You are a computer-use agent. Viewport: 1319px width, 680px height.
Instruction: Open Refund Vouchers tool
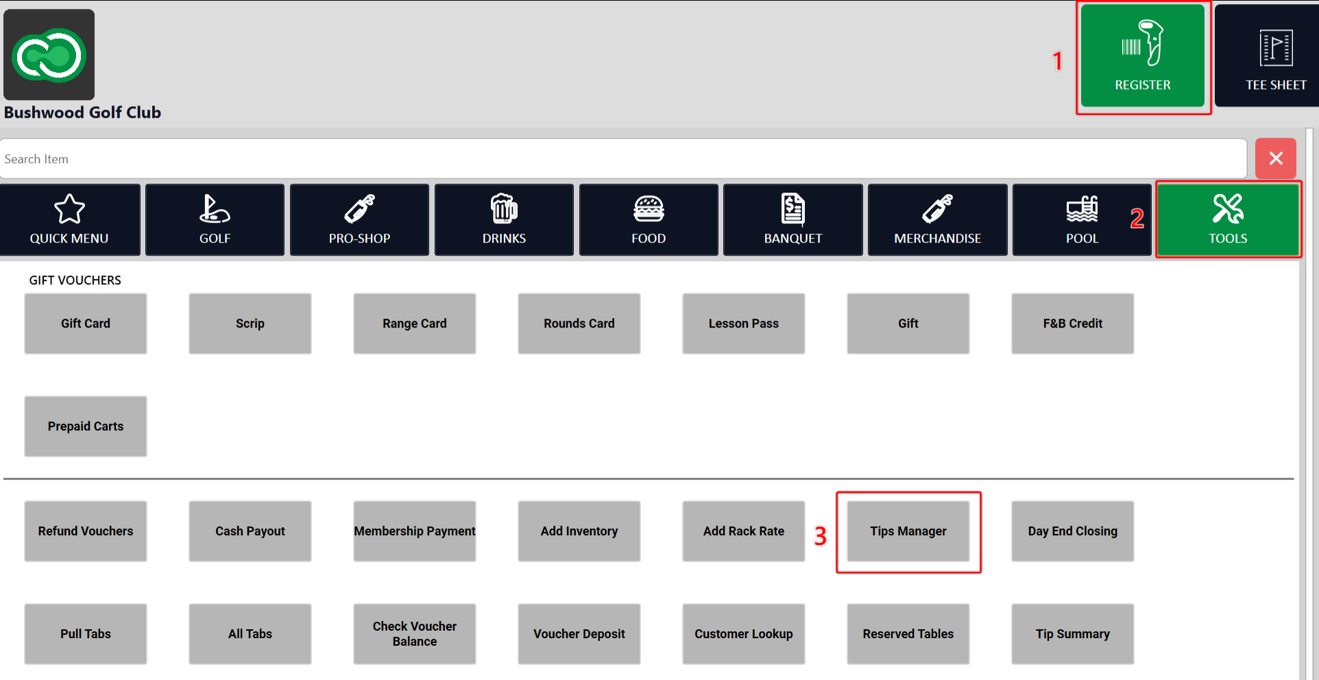(x=86, y=531)
